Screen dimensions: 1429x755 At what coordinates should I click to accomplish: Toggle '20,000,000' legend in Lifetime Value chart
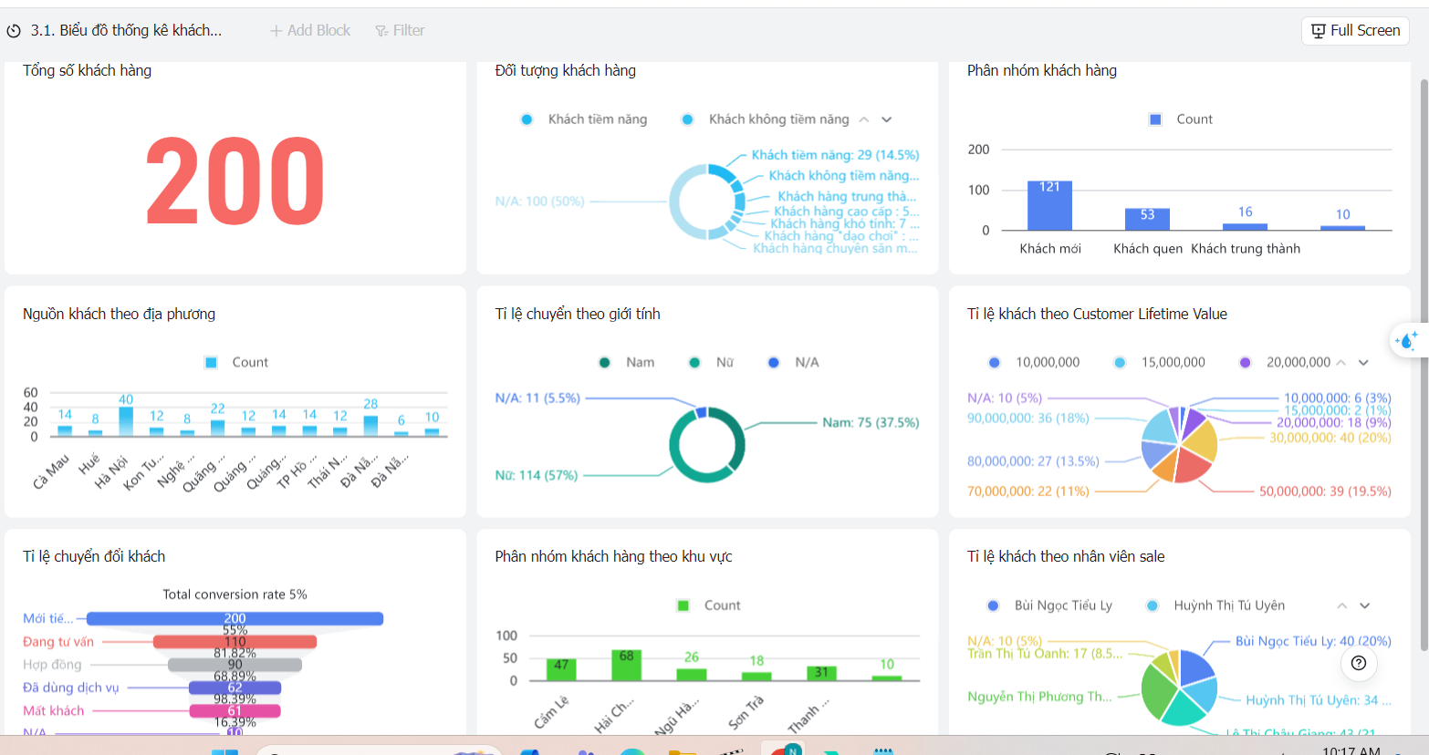click(x=1285, y=363)
